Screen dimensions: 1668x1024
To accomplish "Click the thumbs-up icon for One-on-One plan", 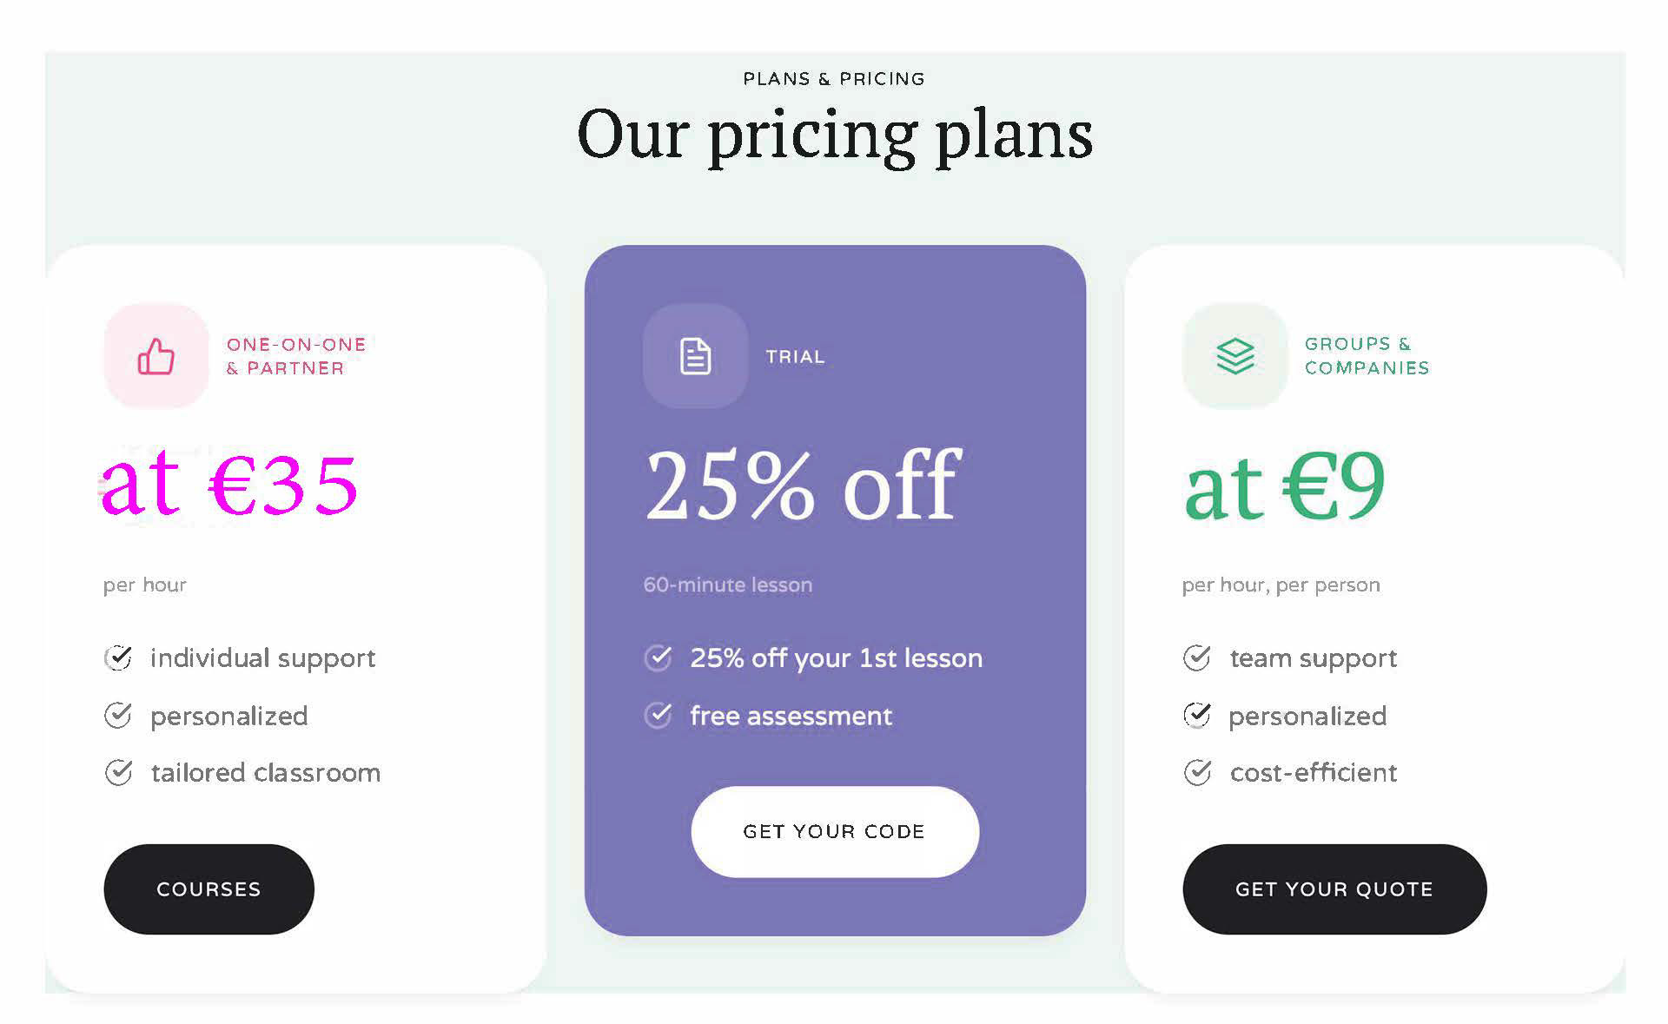I will [156, 356].
